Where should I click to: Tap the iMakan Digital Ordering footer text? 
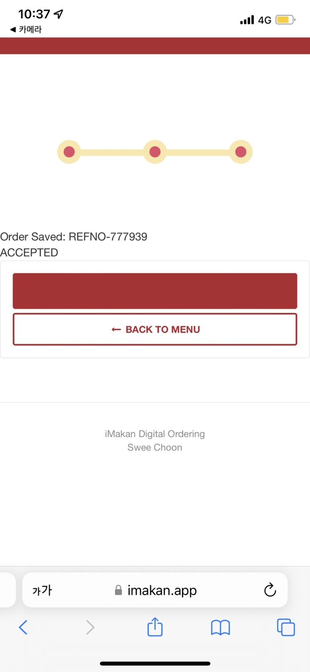pyautogui.click(x=155, y=434)
